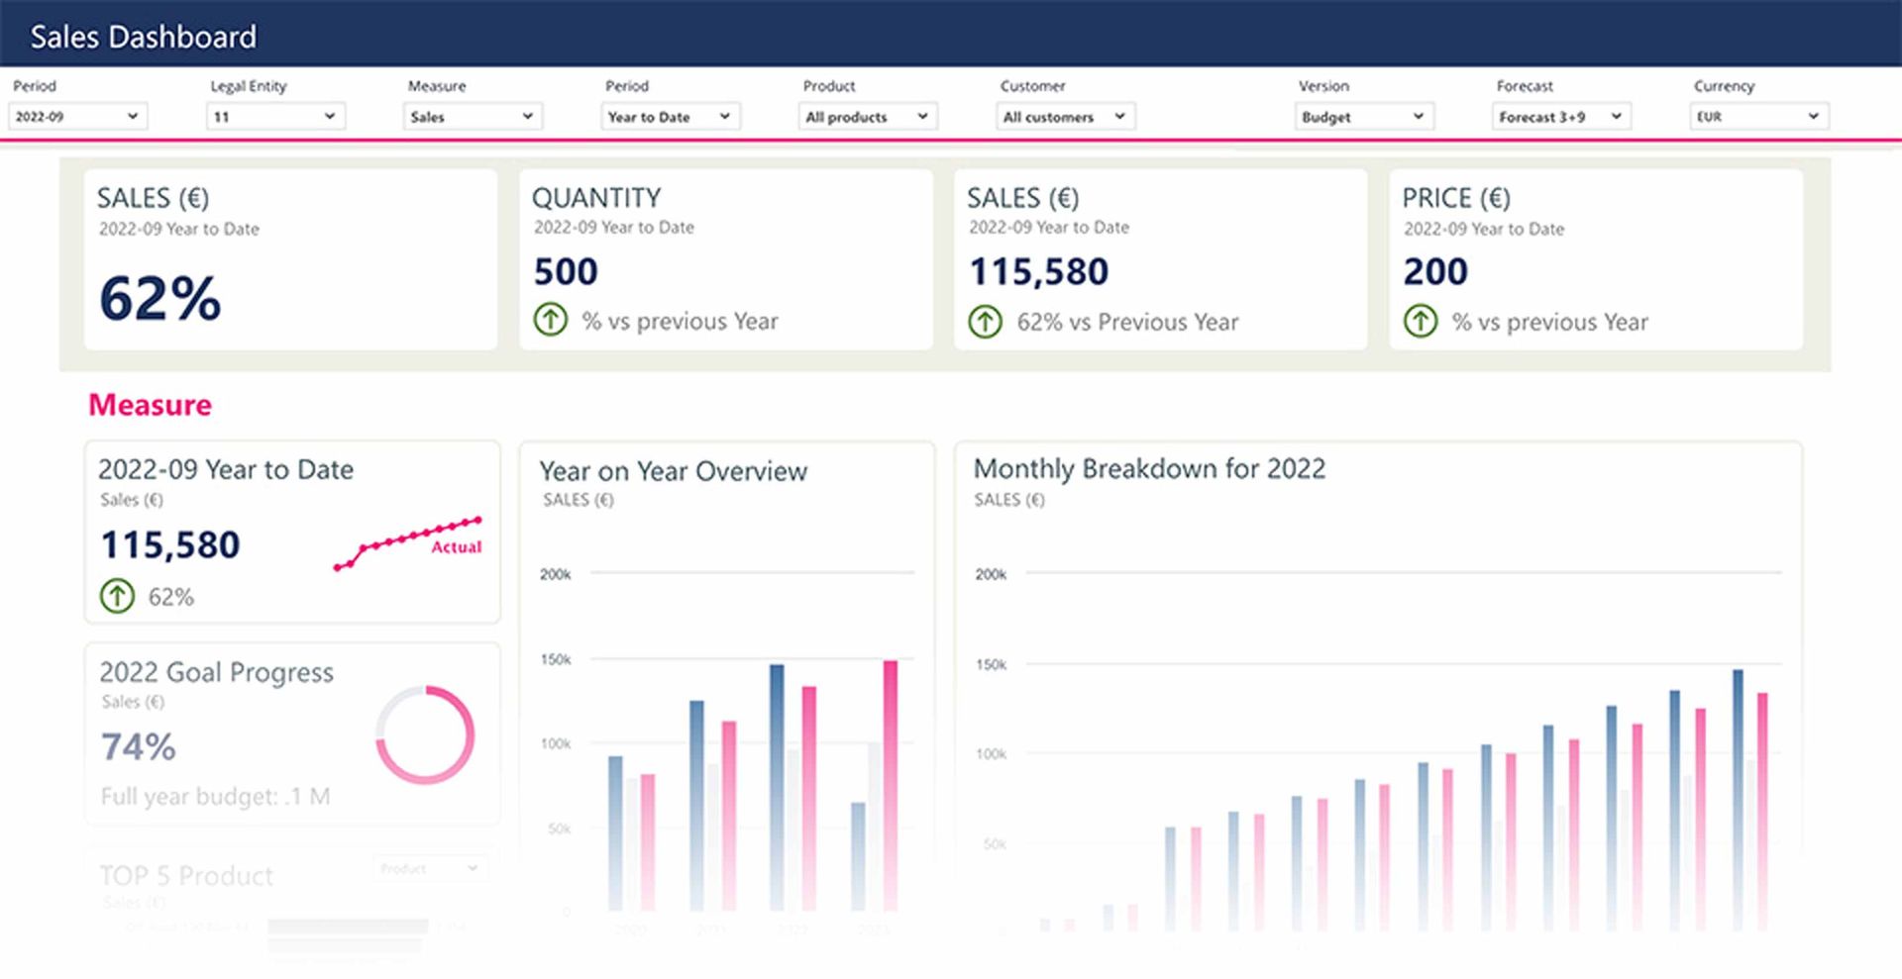1902x979 pixels.
Task: Open the Product dropdown in Top 5 Product
Action: tap(430, 868)
